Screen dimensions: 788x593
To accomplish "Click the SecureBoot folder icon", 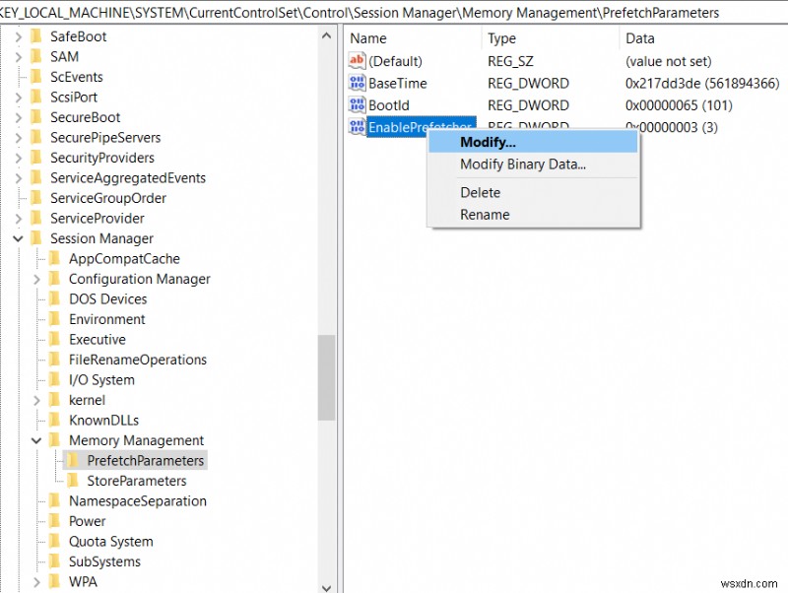I will tap(36, 117).
